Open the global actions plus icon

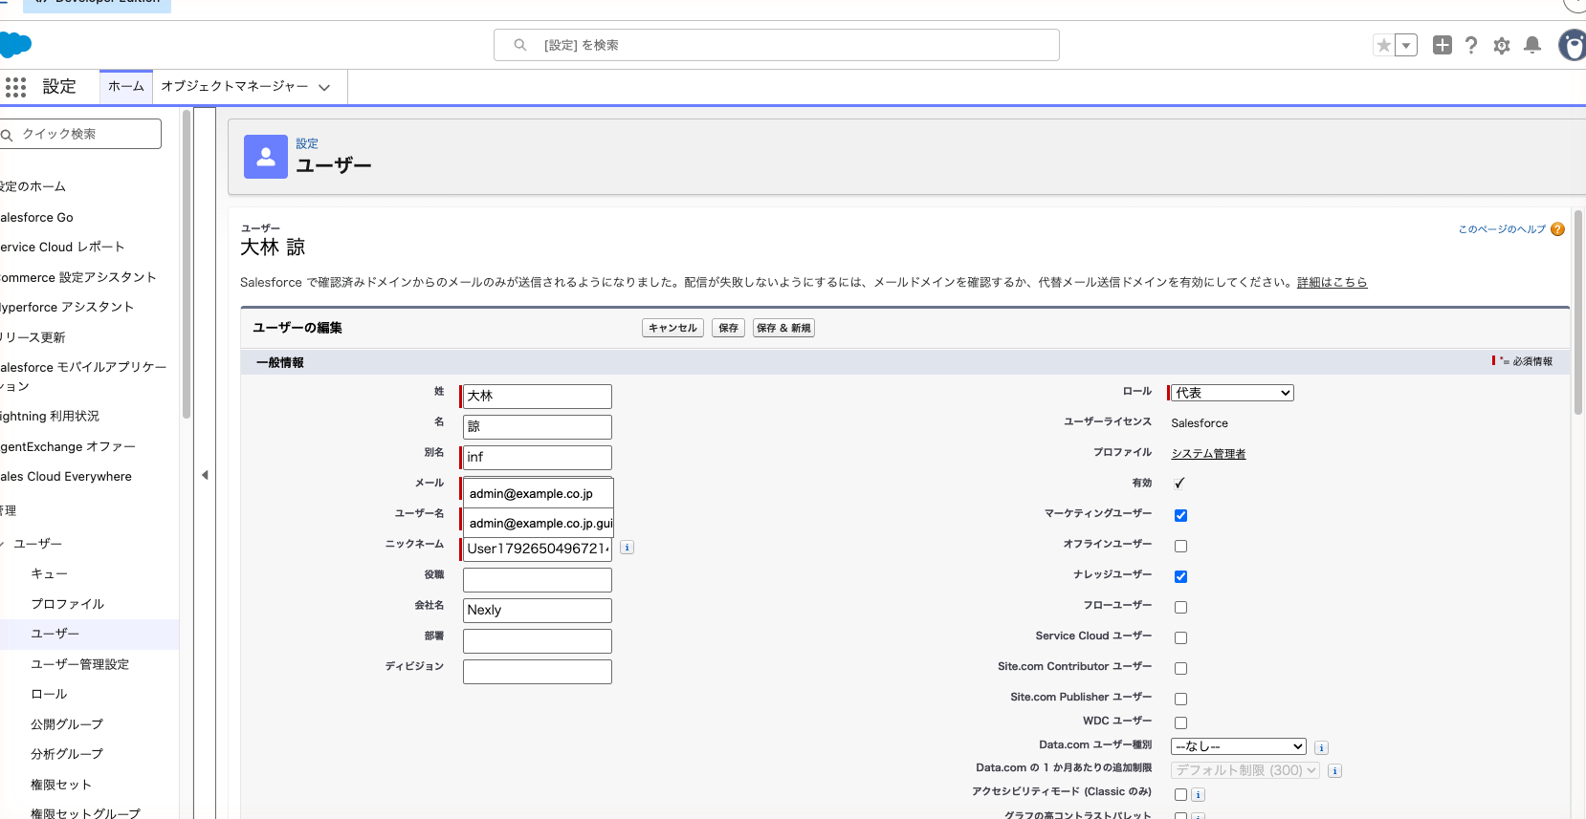click(1443, 45)
